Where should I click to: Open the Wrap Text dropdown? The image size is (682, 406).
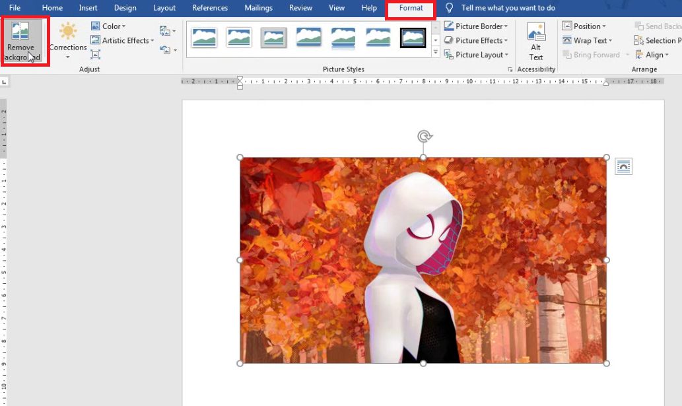point(588,40)
